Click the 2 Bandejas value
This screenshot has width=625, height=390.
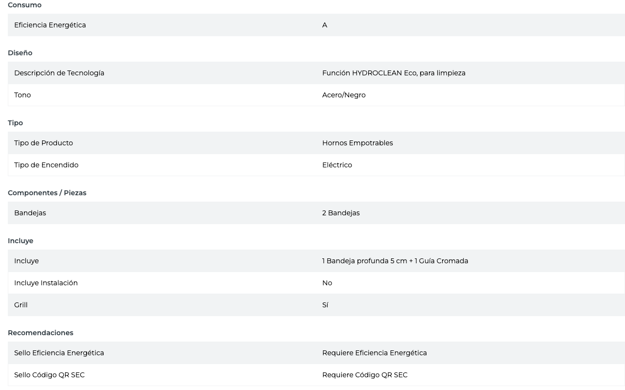[x=341, y=213]
